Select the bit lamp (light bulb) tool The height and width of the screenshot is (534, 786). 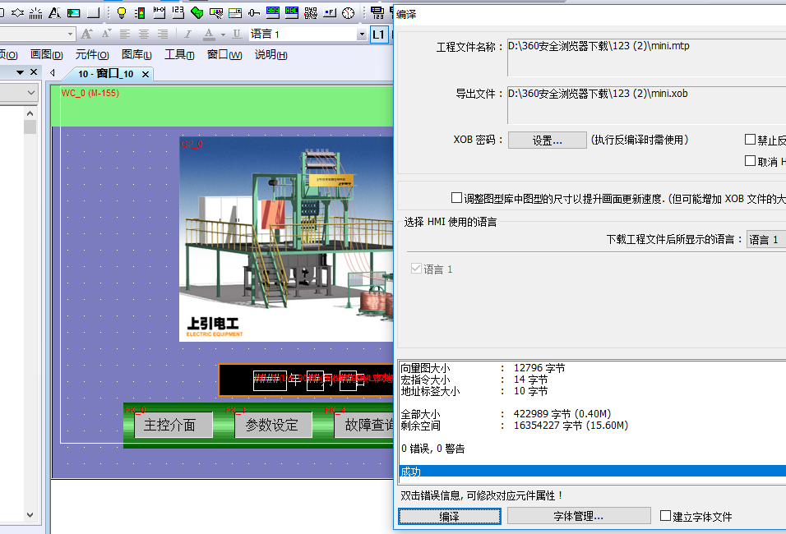122,12
